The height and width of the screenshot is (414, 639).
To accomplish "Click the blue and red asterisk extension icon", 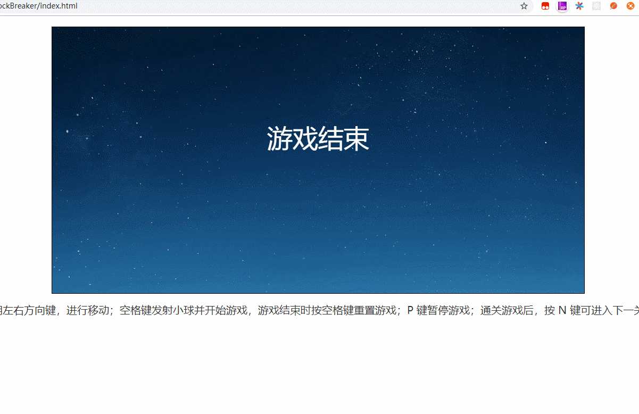I will [579, 6].
